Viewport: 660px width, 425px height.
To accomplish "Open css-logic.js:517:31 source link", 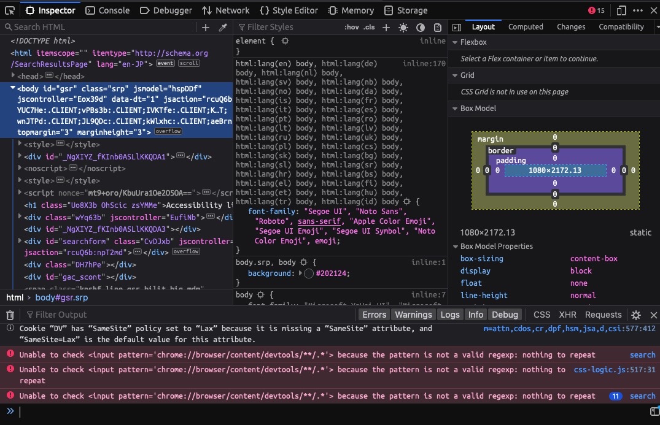I will click(x=615, y=370).
